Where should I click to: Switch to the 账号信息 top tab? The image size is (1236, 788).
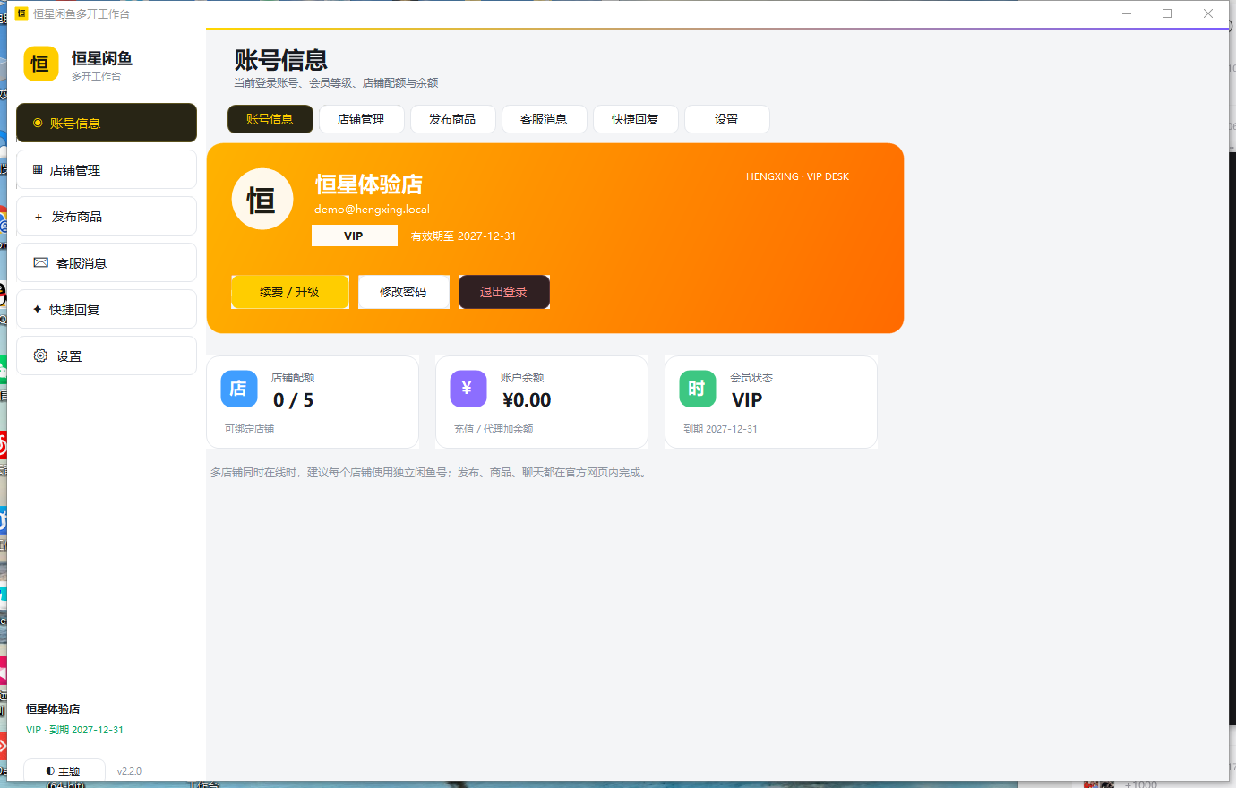coord(270,119)
